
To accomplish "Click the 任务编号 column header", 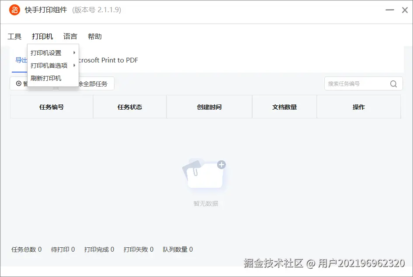I will tap(52, 107).
